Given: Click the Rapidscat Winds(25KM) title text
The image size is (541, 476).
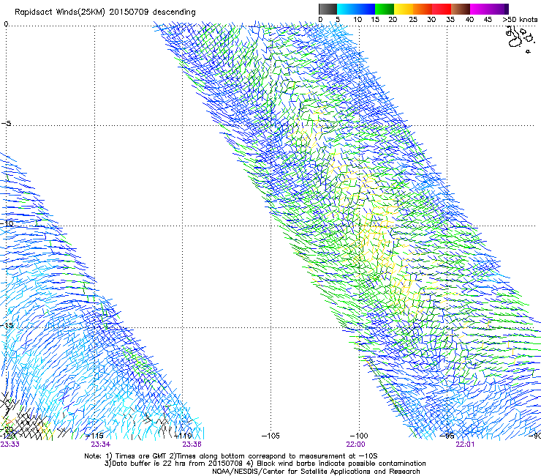Looking at the screenshot, I should point(105,12).
